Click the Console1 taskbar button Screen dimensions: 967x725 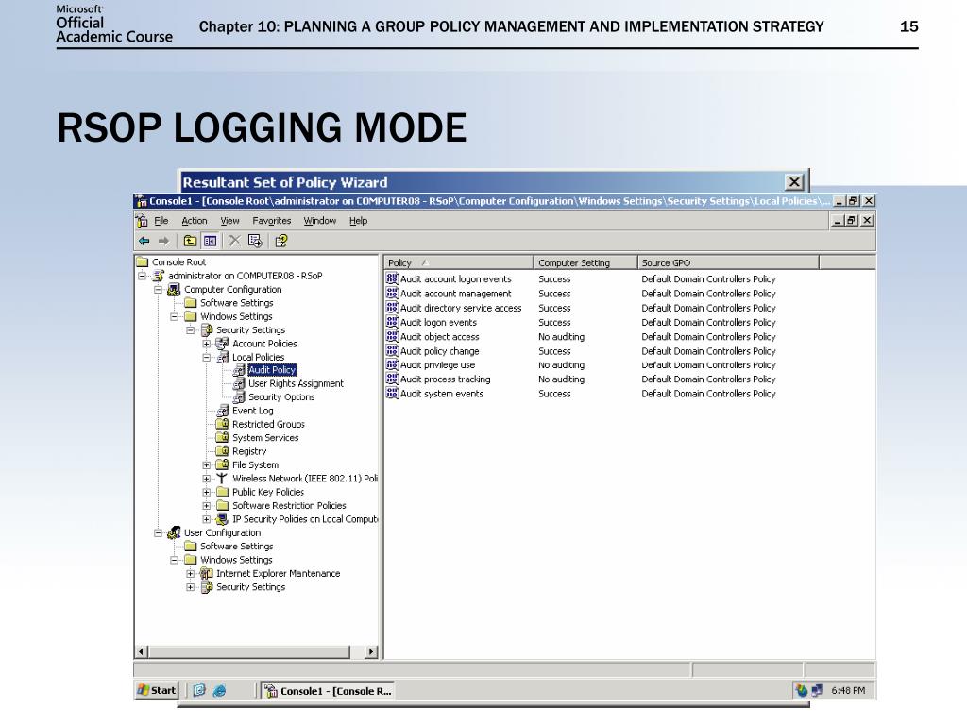click(328, 690)
